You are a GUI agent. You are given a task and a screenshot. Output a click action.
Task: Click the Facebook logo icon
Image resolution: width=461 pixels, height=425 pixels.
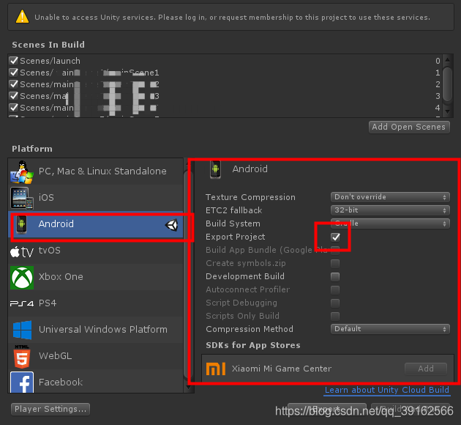(22, 382)
